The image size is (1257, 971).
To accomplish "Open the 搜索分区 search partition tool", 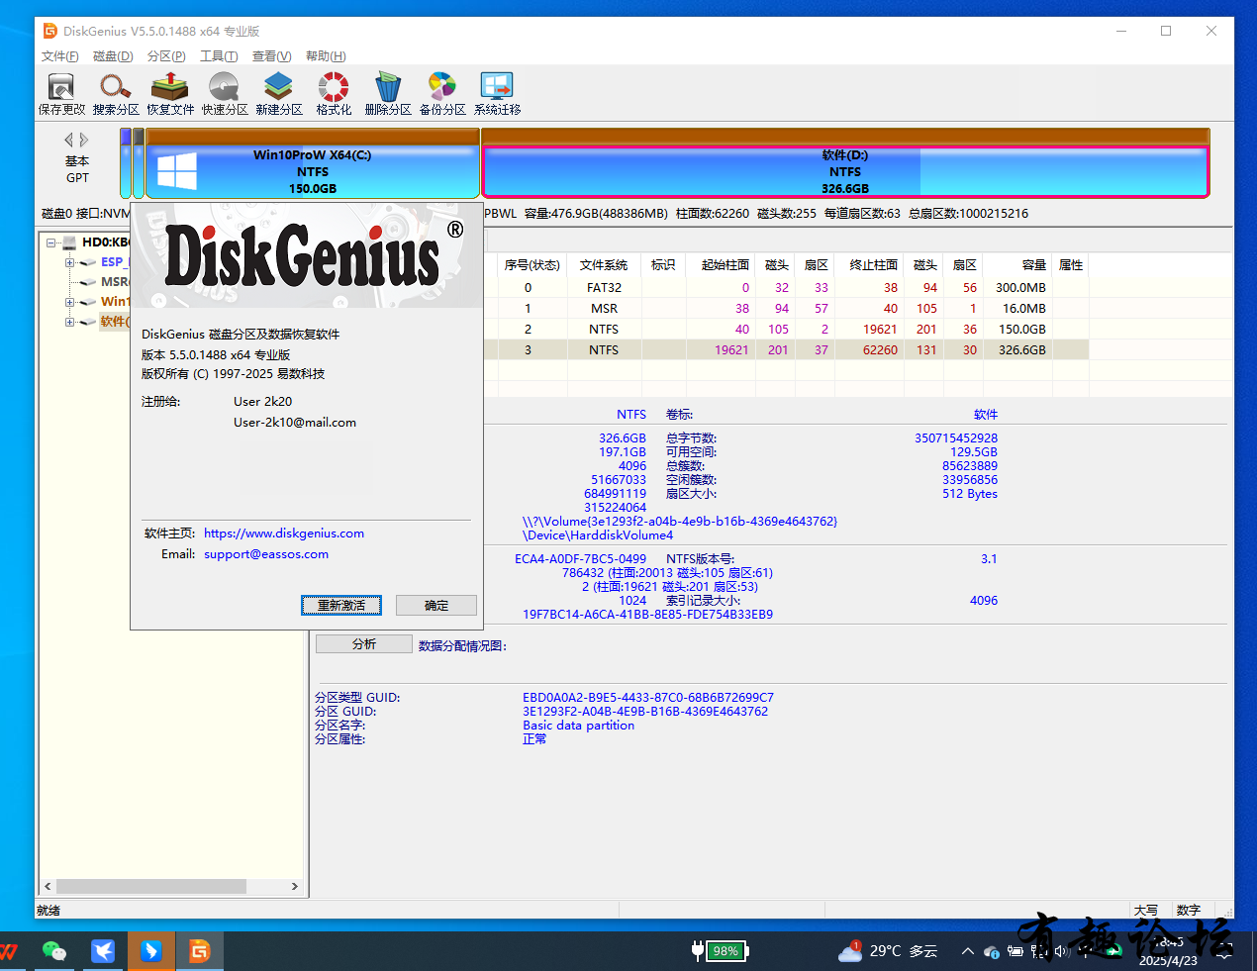I will click(116, 94).
